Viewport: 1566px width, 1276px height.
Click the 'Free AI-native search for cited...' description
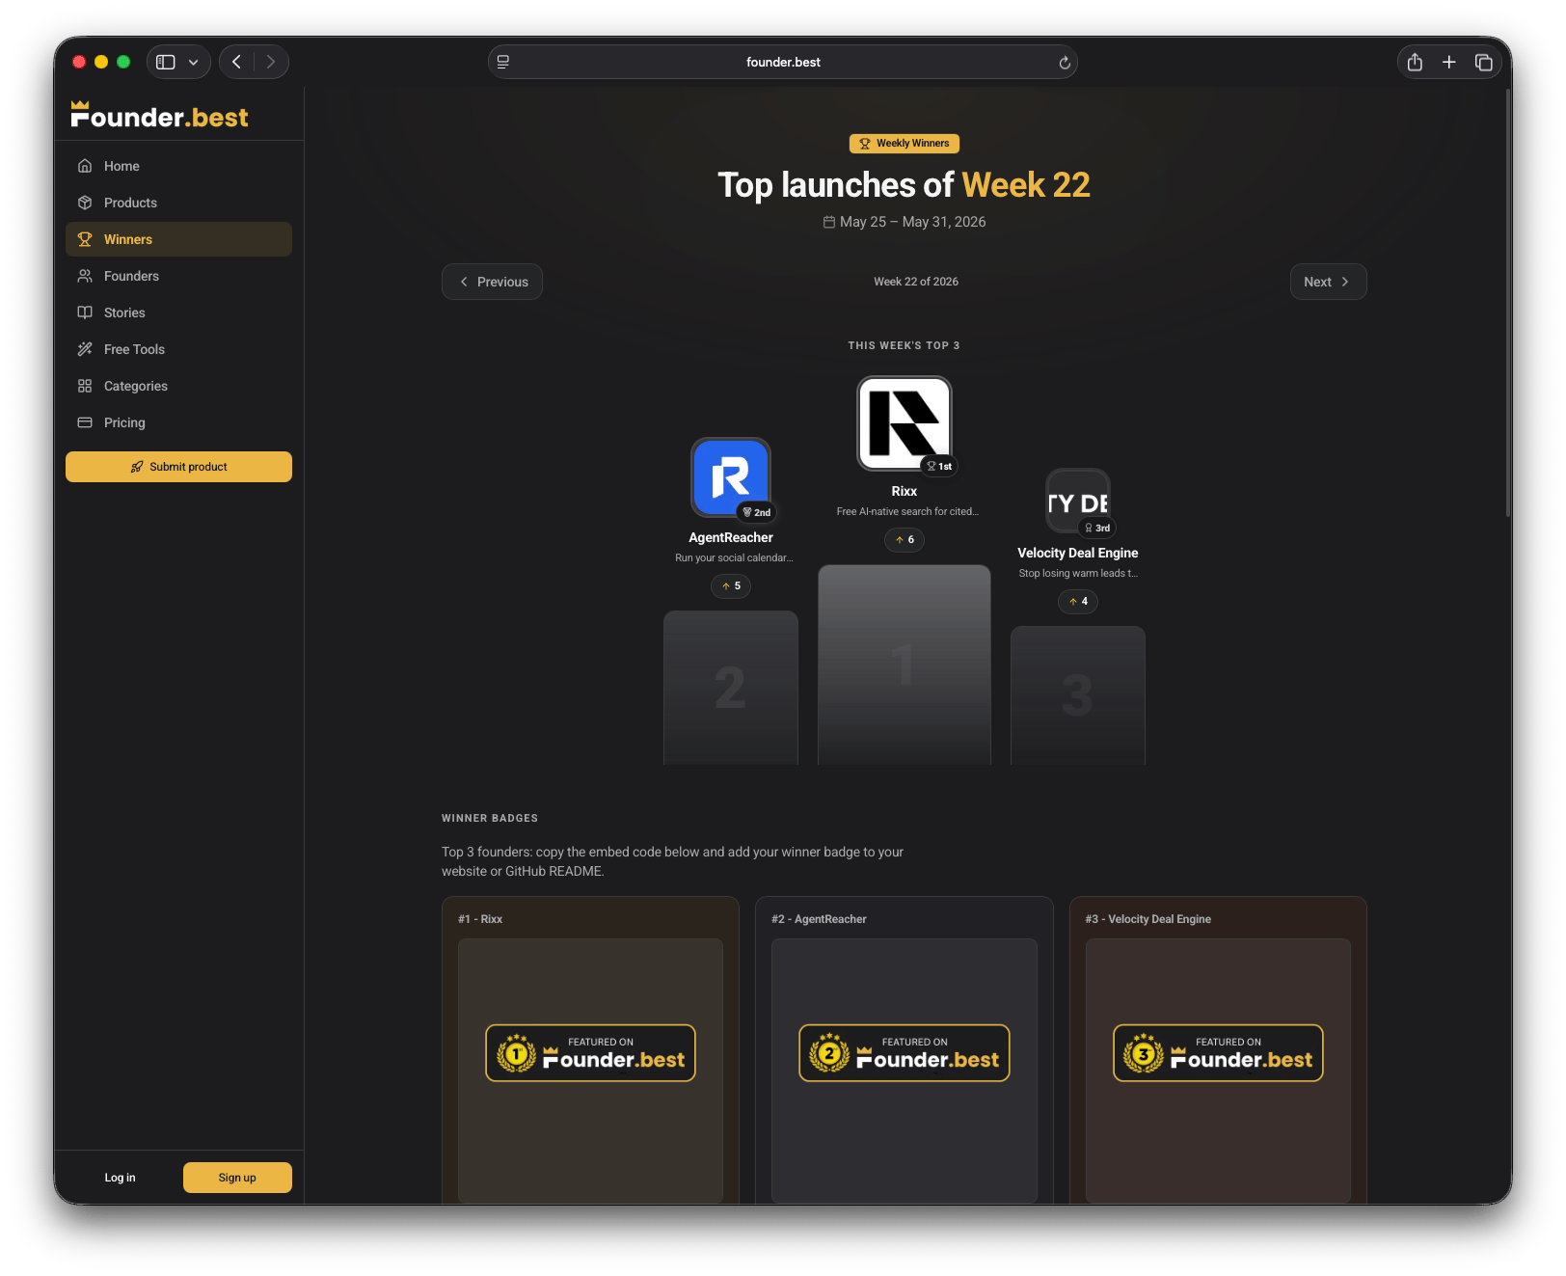pos(907,512)
